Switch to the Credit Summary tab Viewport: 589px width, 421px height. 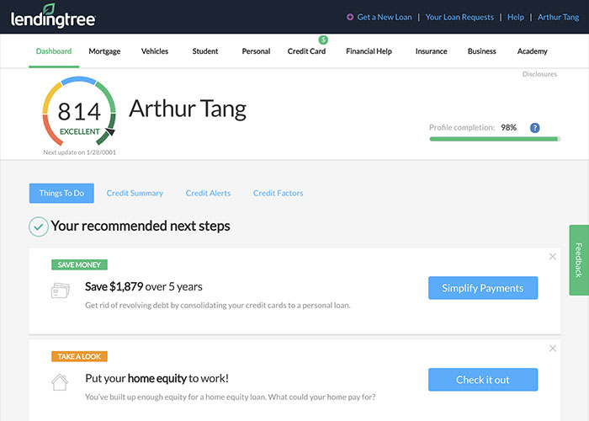click(x=135, y=193)
